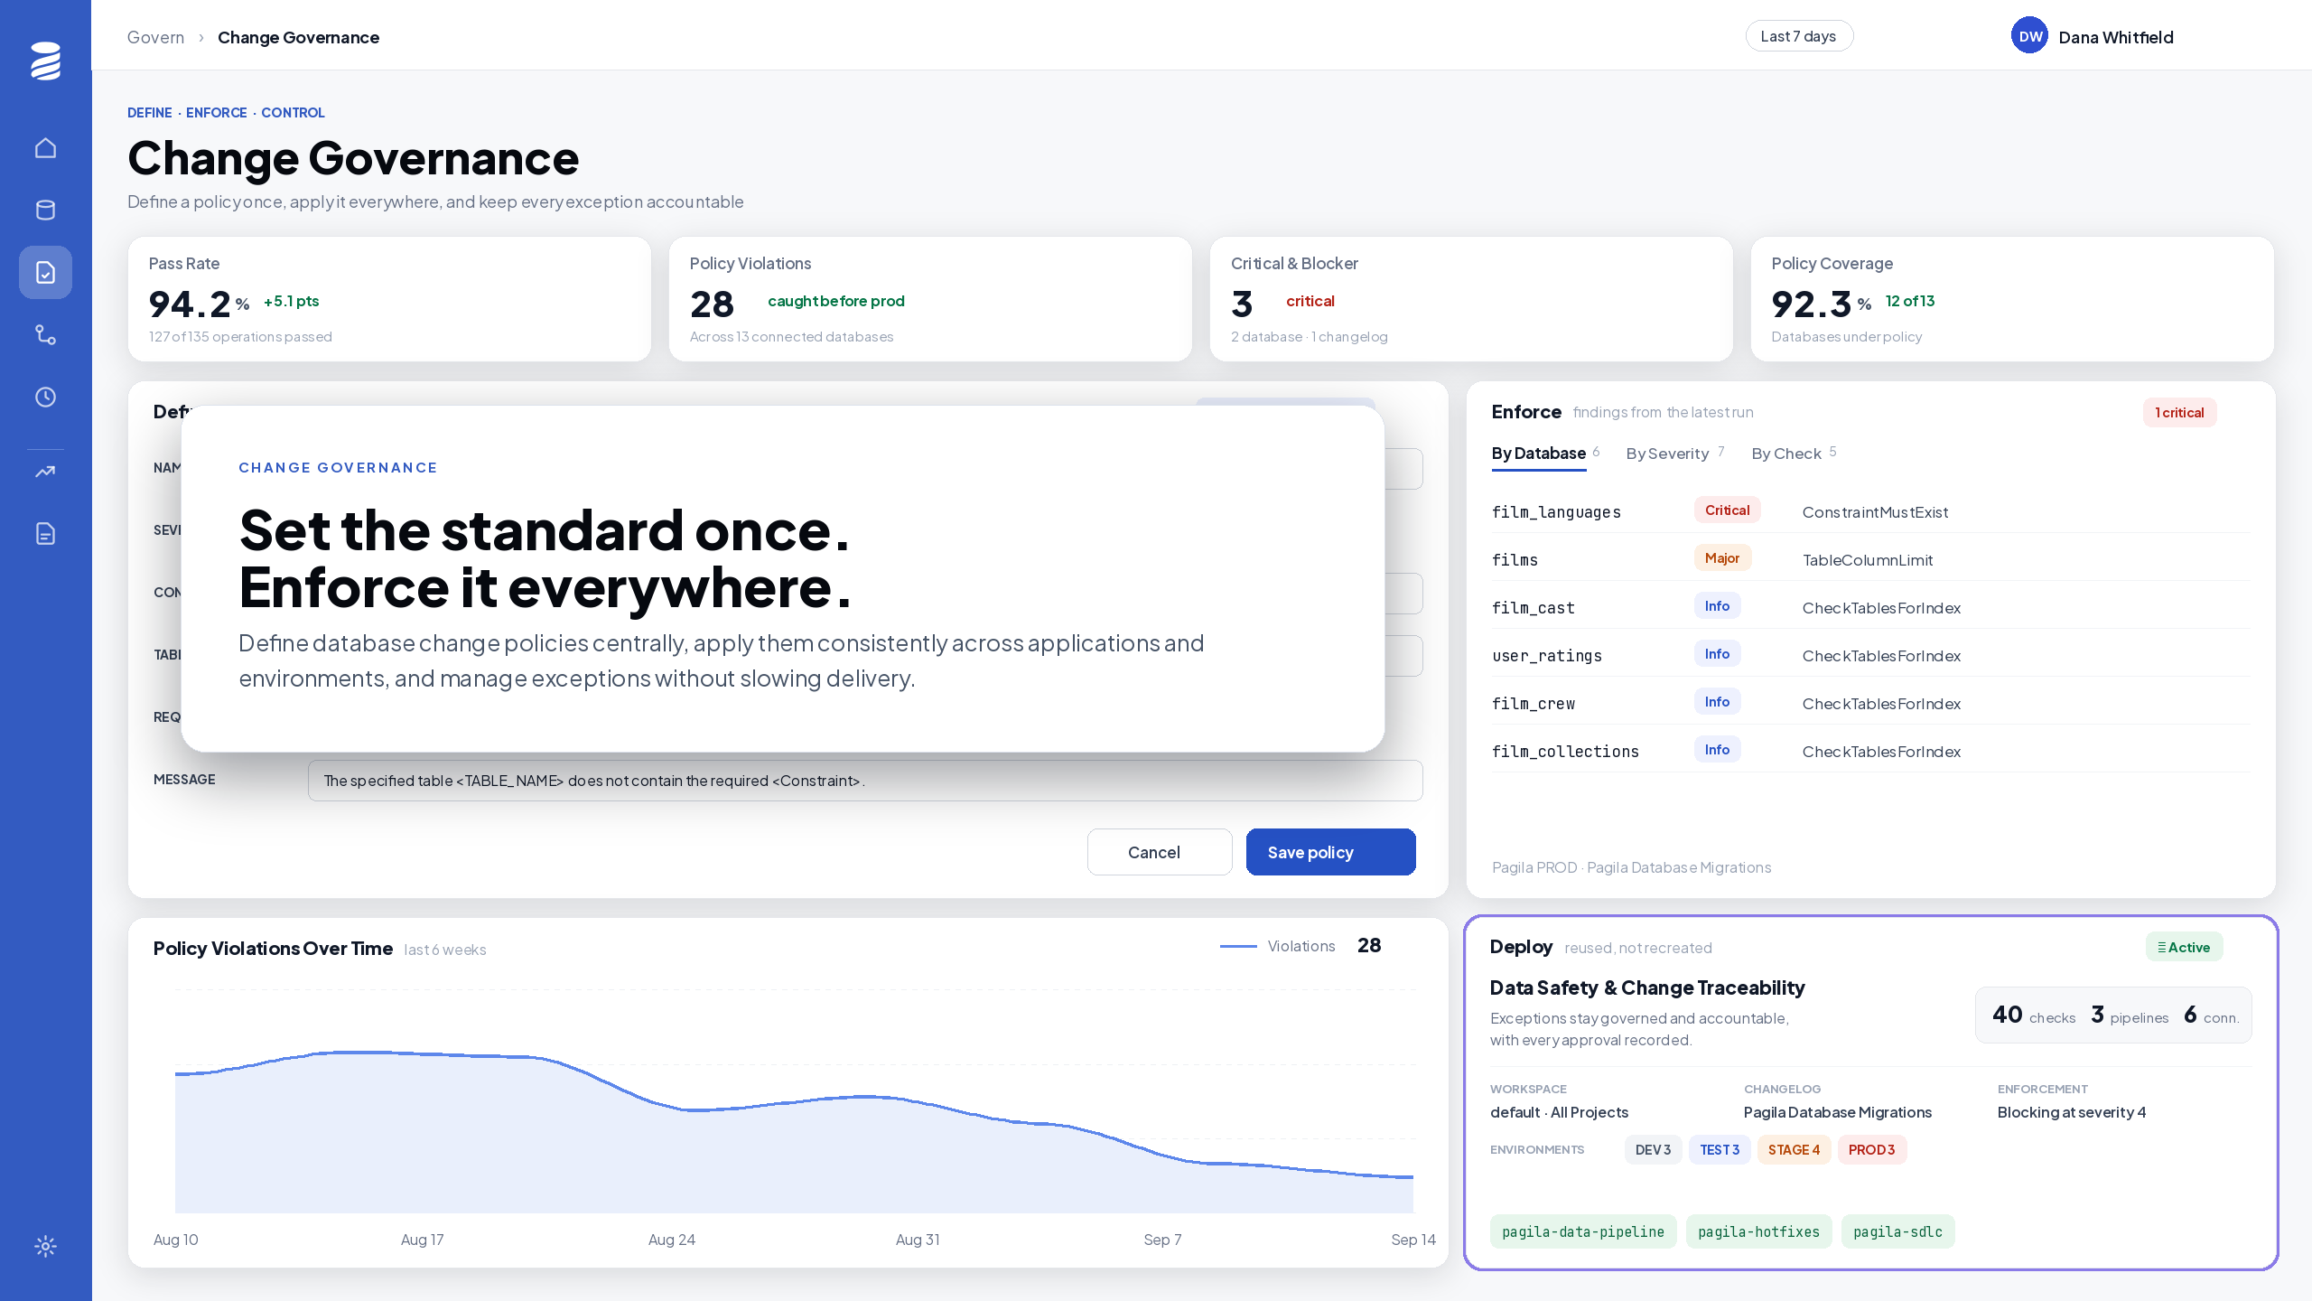Open the pipelines branch icon

[45, 334]
